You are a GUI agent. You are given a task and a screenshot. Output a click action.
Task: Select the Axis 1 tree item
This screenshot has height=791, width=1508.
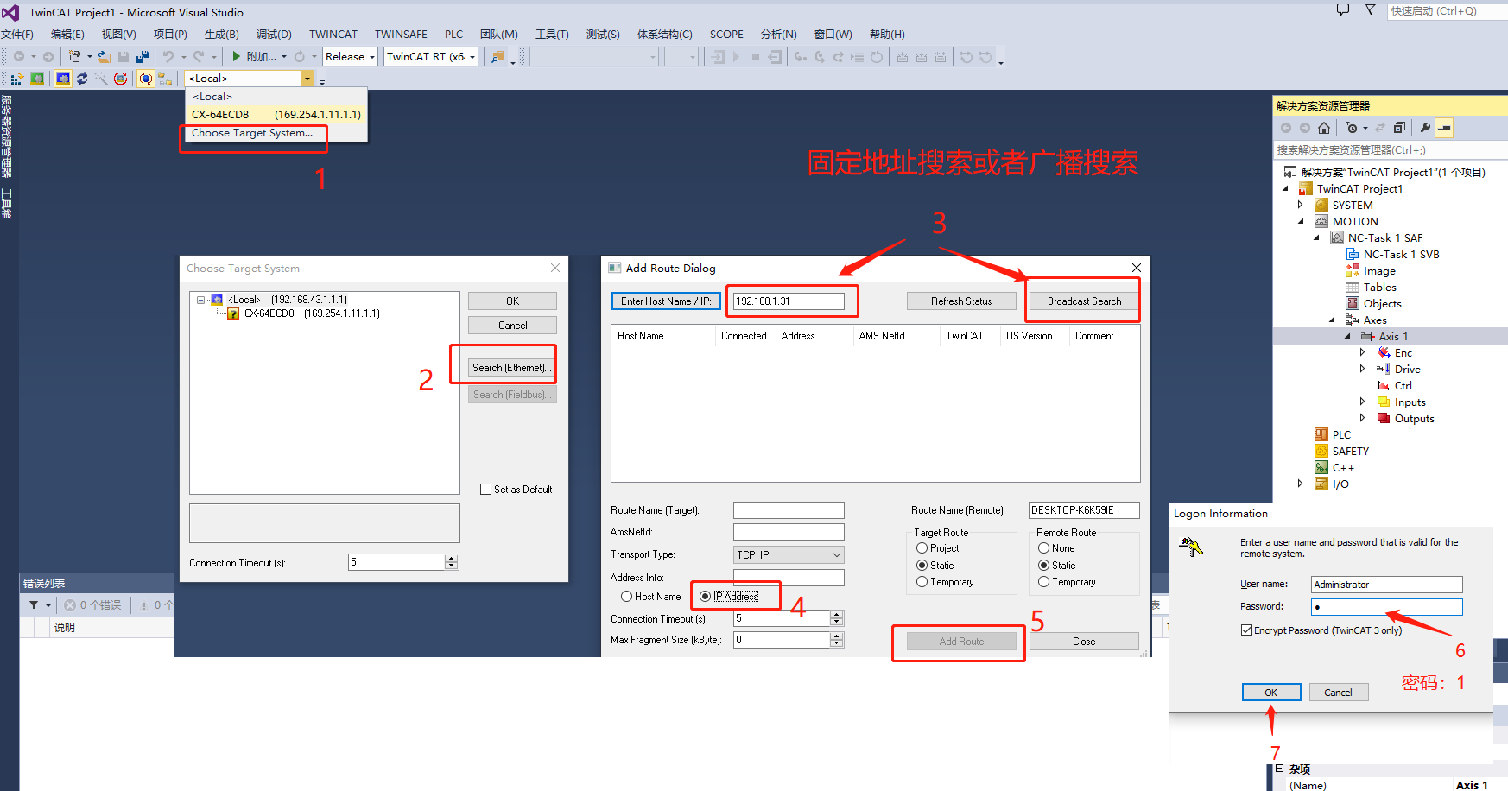point(1393,337)
